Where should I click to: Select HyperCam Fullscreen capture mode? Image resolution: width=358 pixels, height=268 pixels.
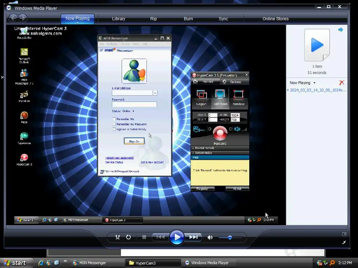coord(220,98)
